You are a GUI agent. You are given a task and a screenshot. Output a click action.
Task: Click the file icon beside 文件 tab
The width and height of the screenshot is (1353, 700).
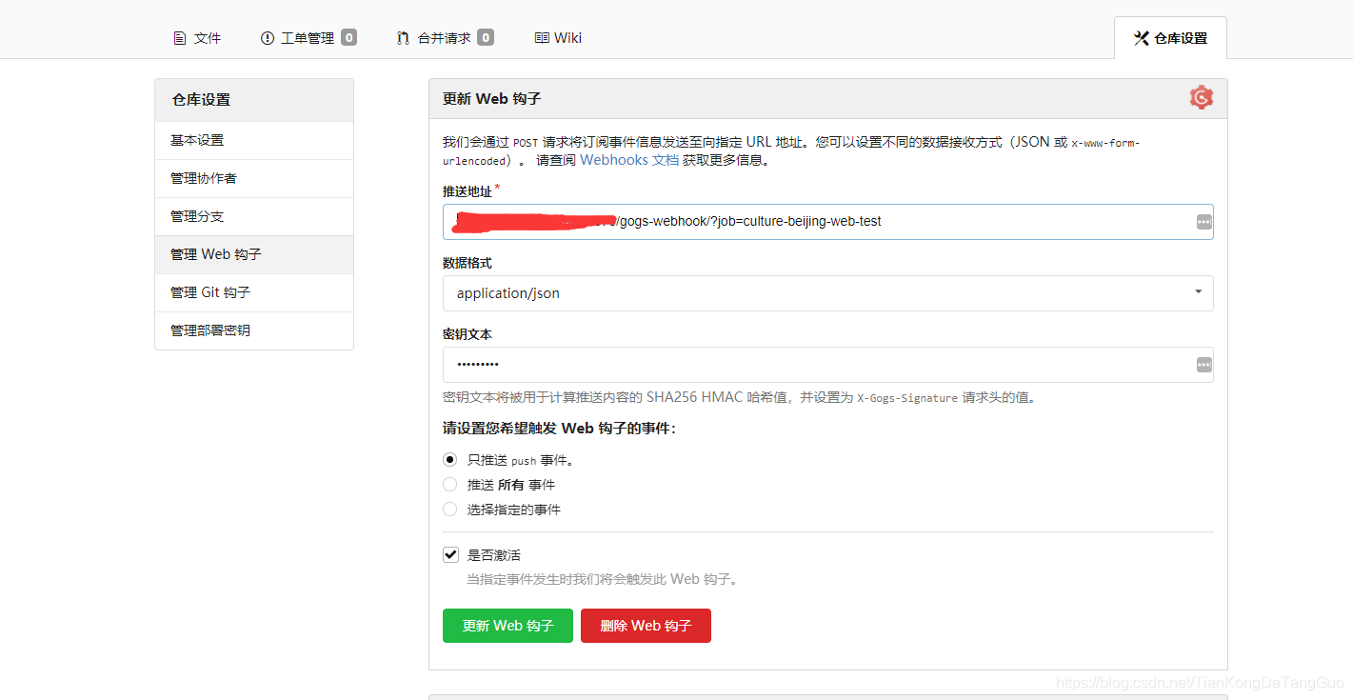(x=179, y=38)
